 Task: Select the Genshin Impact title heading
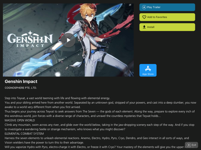point(21,82)
